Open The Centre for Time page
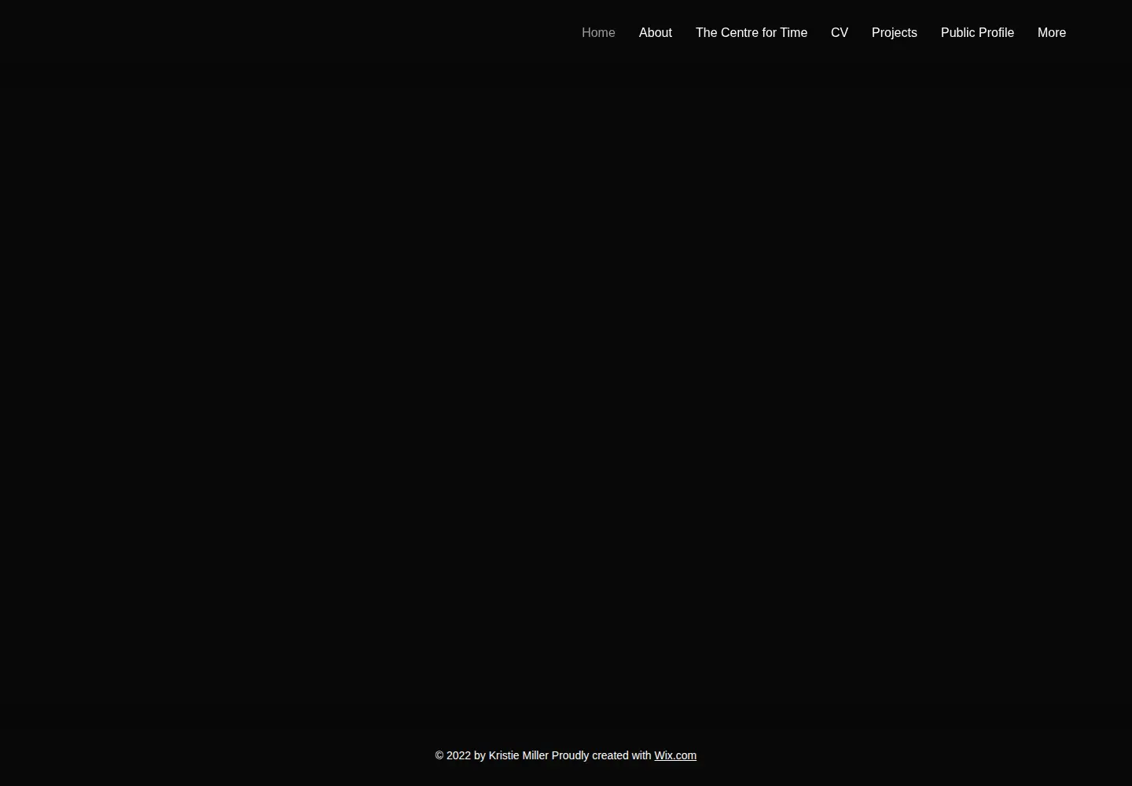 click(752, 33)
